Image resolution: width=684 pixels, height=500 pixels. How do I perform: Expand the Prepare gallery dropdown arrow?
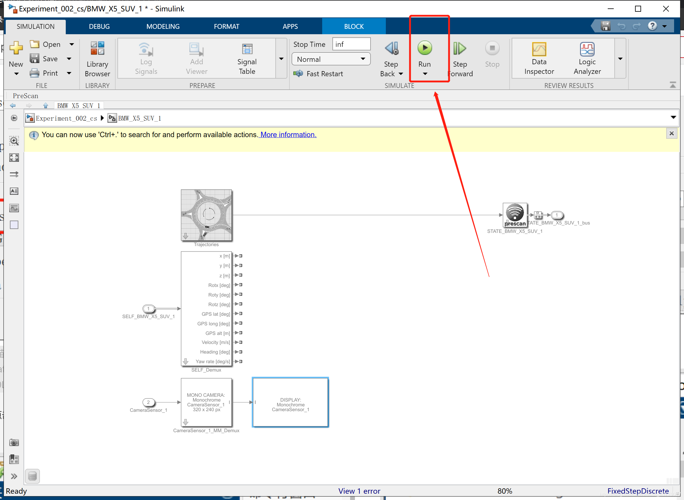(x=281, y=59)
